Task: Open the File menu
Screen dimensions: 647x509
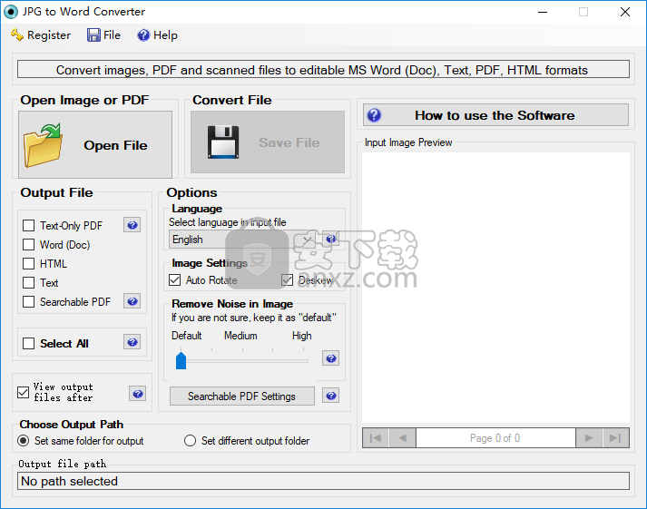Action: click(x=103, y=35)
